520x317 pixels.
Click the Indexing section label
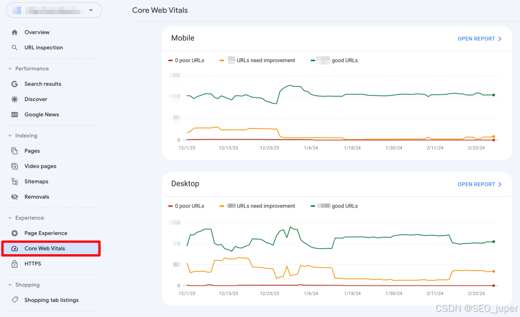coord(26,136)
